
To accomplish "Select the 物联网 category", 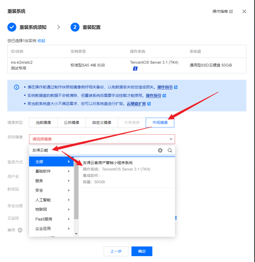I will [x=51, y=209].
